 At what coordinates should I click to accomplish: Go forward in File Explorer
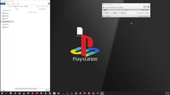5,6
